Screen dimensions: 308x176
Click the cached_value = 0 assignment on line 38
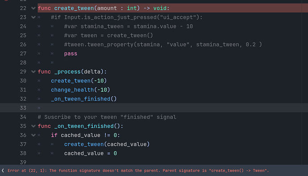[90, 153]
